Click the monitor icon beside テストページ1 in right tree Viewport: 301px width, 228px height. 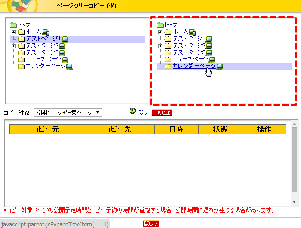pos(209,39)
